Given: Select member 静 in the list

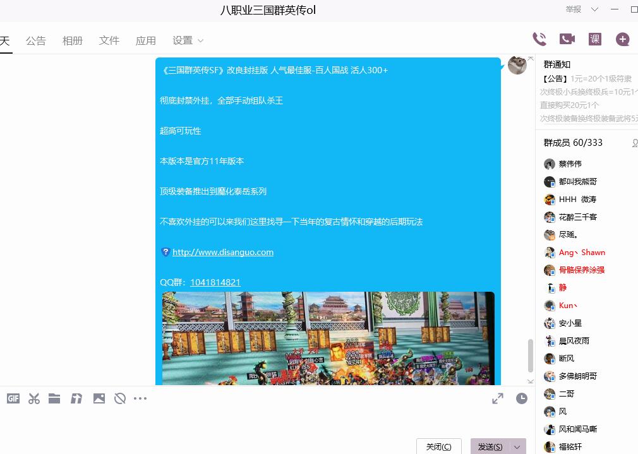Looking at the screenshot, I should pos(563,287).
